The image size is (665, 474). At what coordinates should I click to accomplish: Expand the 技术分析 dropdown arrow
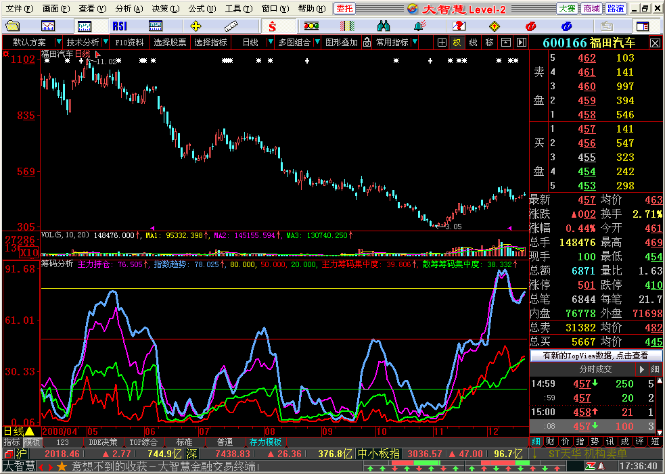coord(106,42)
